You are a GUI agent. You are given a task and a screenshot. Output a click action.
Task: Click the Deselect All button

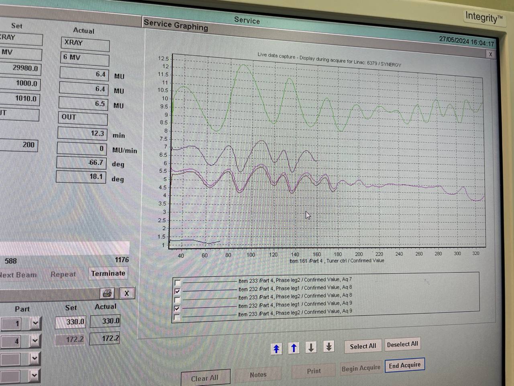pos(402,345)
